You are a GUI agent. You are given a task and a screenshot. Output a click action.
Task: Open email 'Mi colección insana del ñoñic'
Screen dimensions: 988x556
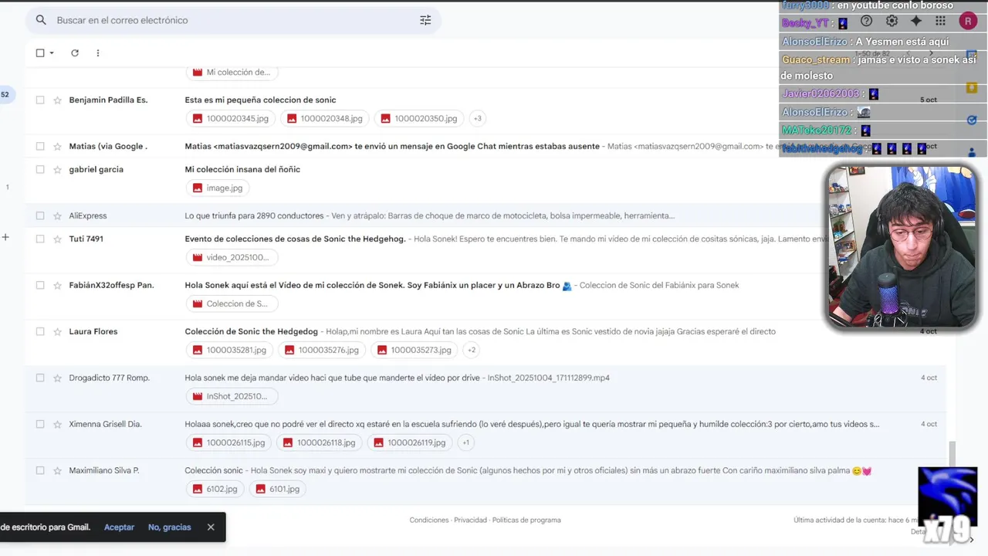(242, 169)
